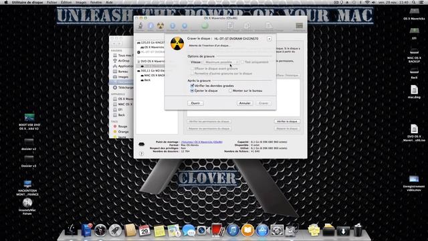The height and width of the screenshot is (241, 428).
Task: Open the Fenêtre menu
Action: click(96, 2)
